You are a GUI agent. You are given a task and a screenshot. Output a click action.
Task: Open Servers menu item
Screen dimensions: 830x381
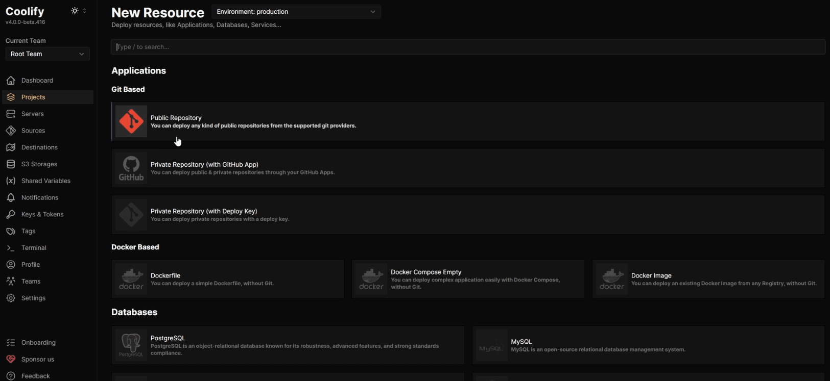click(48, 114)
